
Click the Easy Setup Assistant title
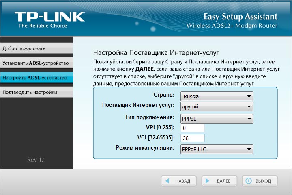[x=240, y=17]
